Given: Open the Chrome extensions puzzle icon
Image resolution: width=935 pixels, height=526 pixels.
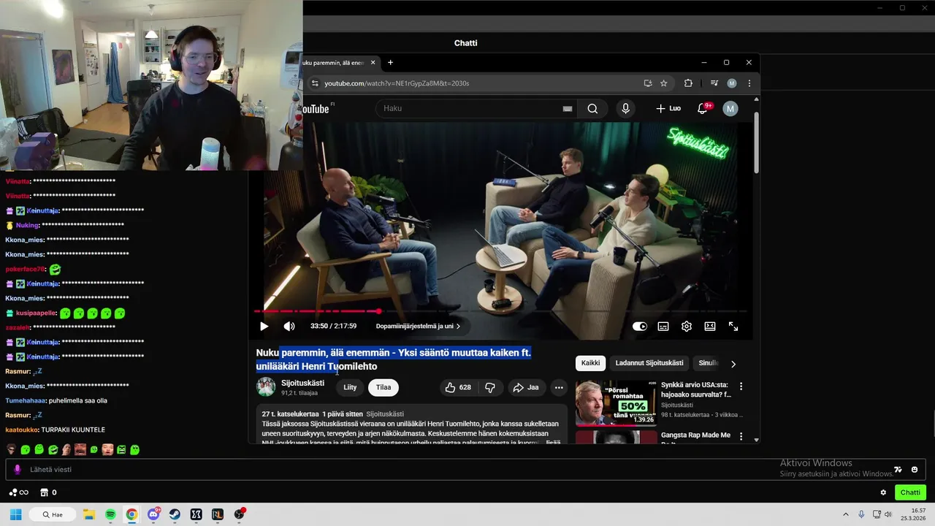Looking at the screenshot, I should (x=688, y=83).
